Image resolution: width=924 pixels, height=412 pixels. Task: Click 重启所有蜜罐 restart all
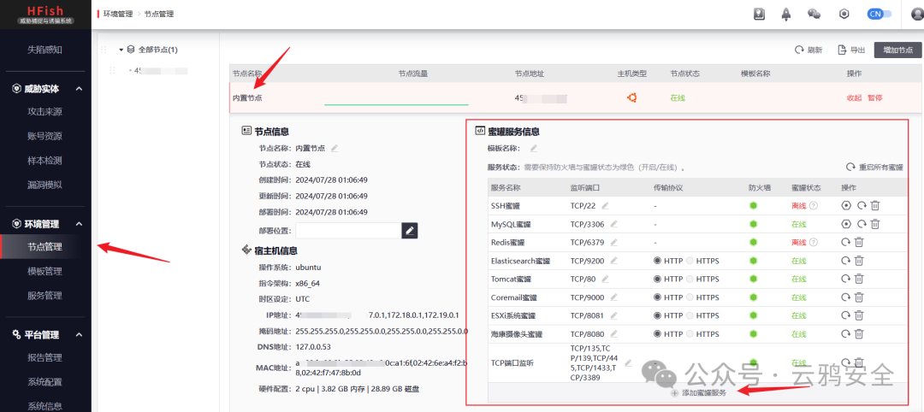[874, 168]
